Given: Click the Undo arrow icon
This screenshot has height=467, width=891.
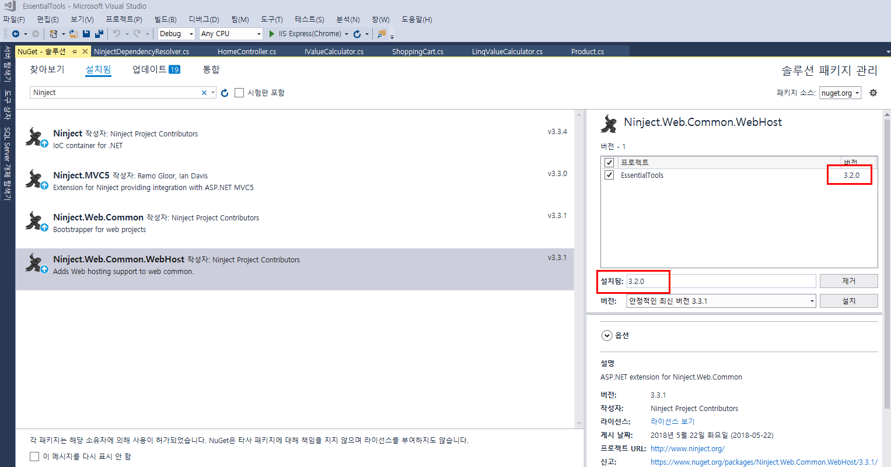Looking at the screenshot, I should [117, 34].
